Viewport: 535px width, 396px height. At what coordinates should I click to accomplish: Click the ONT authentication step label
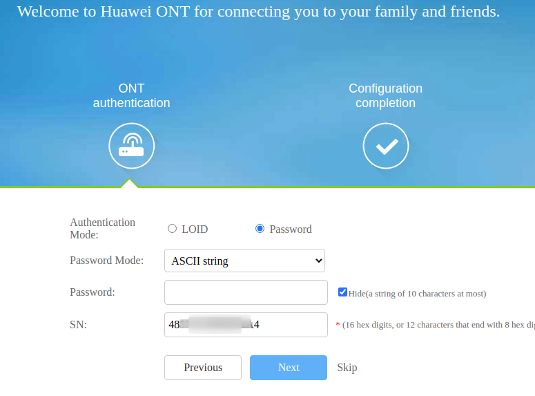[x=131, y=95]
